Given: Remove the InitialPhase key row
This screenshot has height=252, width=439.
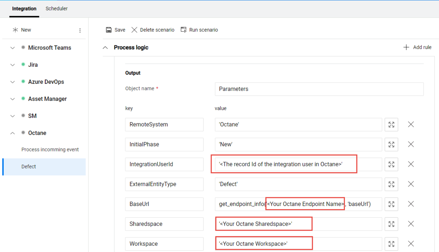Looking at the screenshot, I should click(411, 144).
